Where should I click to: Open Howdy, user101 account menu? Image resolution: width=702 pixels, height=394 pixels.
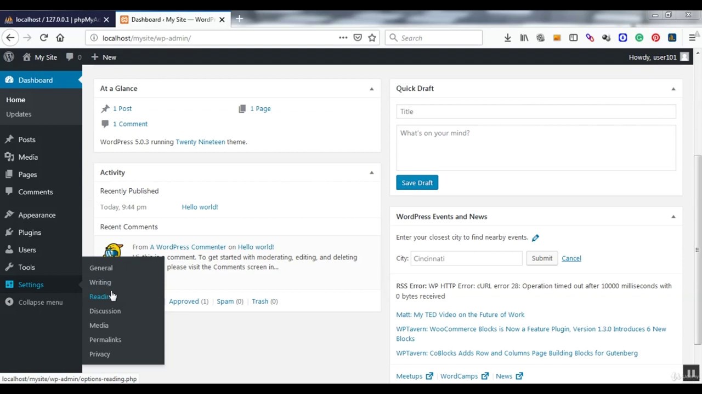[659, 57]
